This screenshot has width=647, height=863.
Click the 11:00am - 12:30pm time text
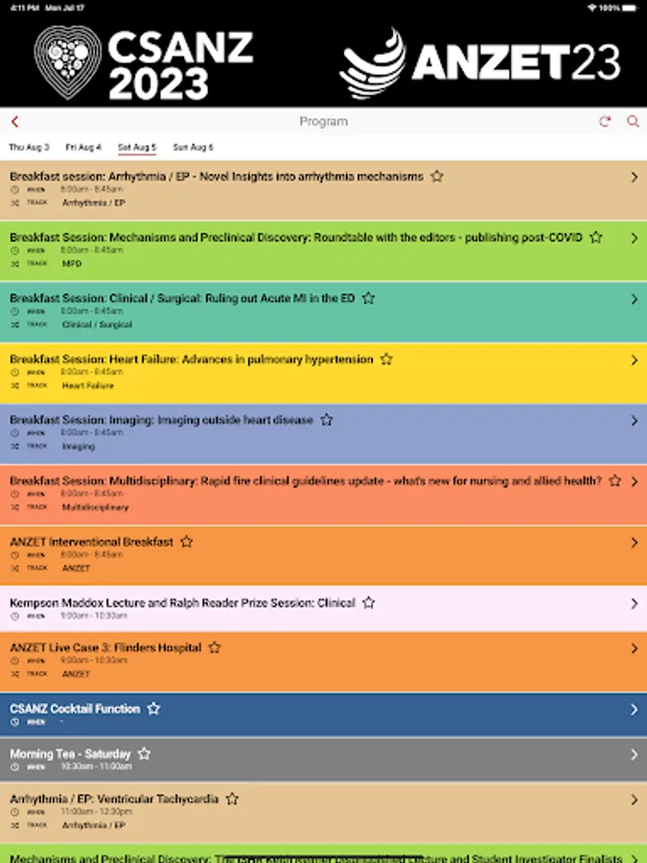coord(96,812)
